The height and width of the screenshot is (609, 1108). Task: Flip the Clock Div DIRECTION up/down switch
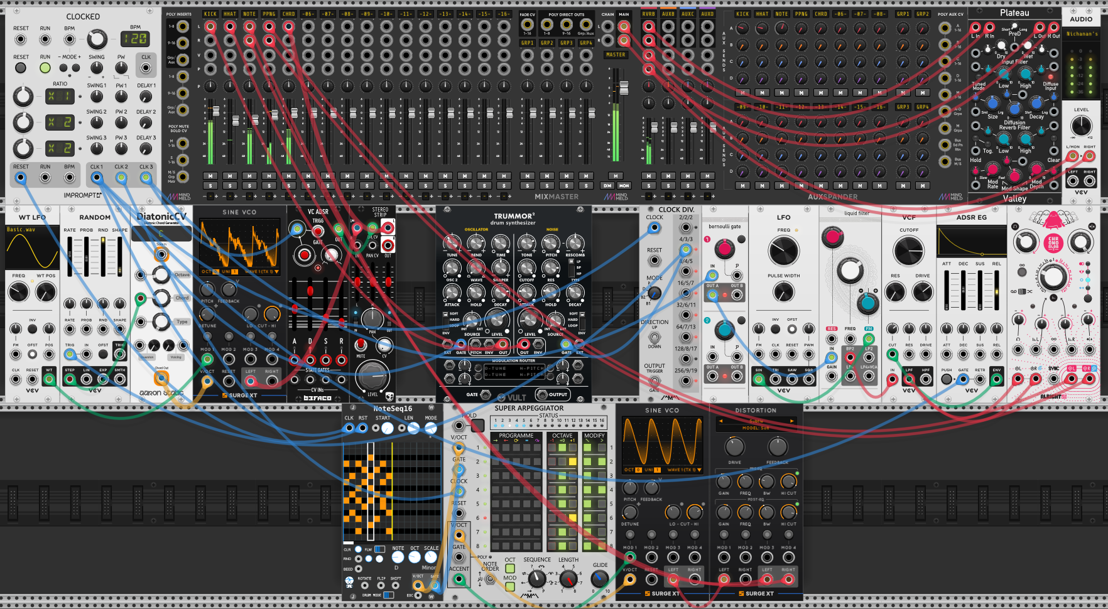tap(654, 337)
